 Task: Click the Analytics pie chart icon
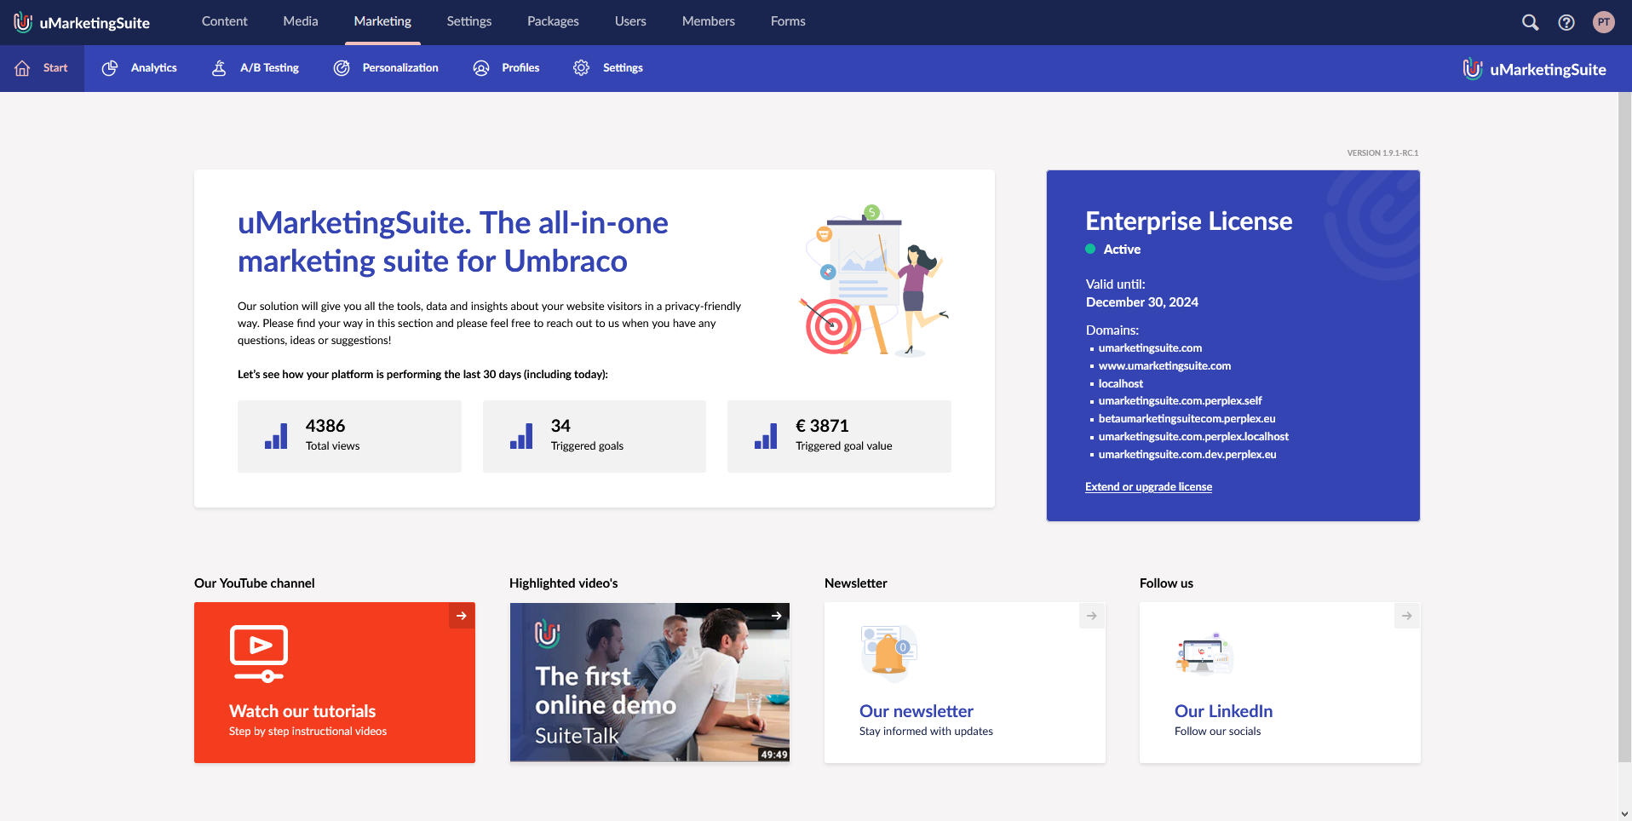pos(110,68)
